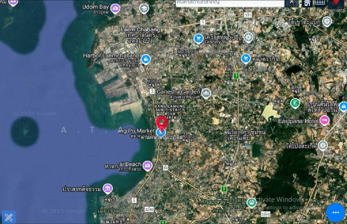Select the Harbor Laemchabang shopping marker
The width and height of the screenshot is (347, 224).
click(146, 58)
